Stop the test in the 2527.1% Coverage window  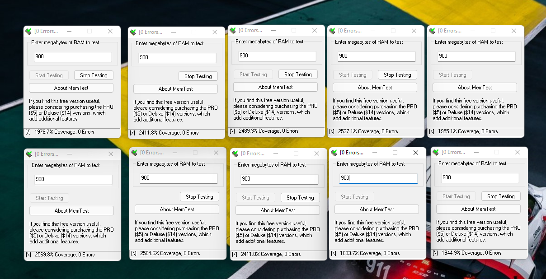tap(398, 75)
